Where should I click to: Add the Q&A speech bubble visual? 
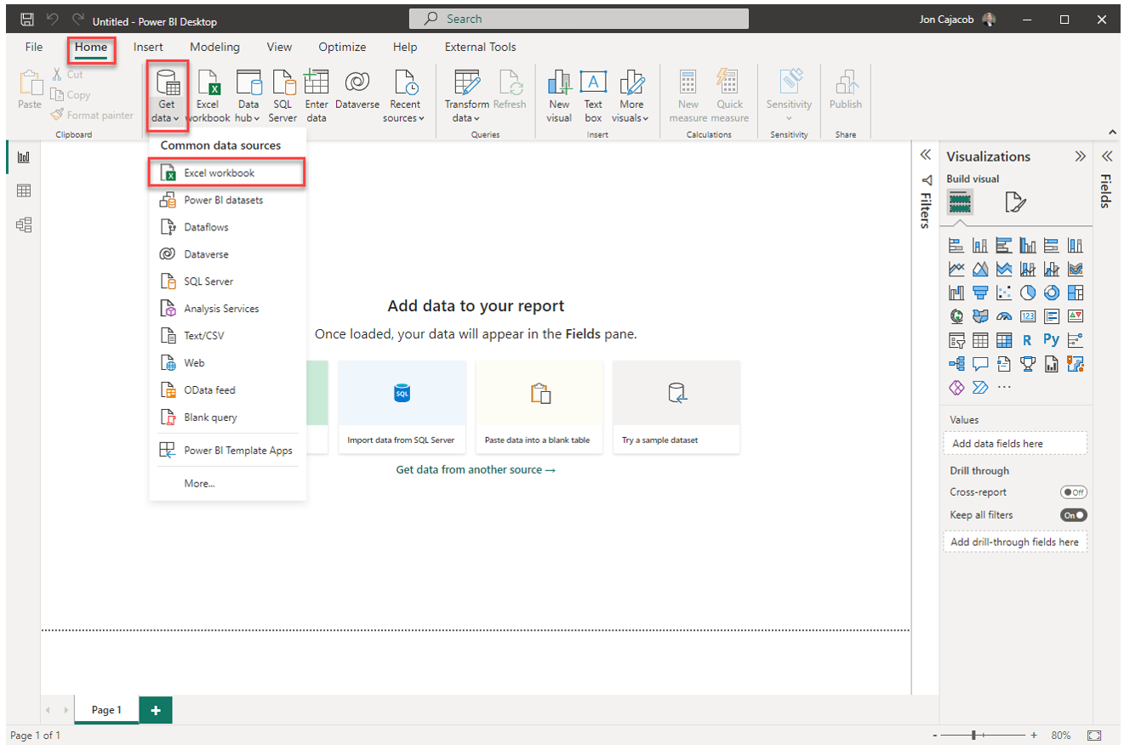[980, 364]
